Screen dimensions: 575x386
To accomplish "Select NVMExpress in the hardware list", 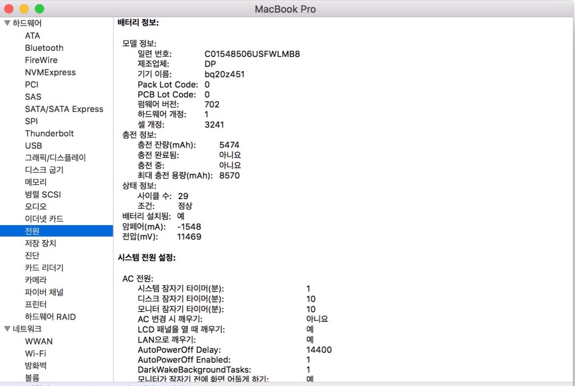I will tap(50, 72).
